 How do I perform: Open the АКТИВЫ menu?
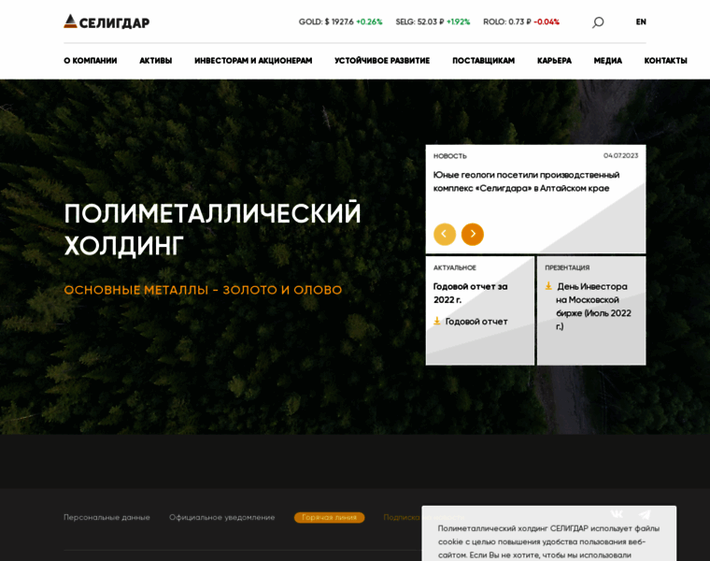156,61
